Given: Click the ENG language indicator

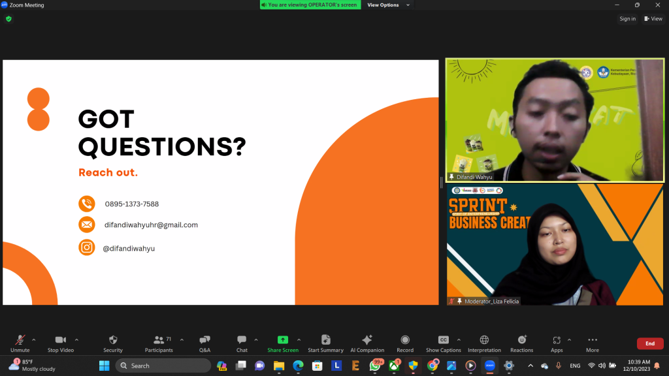Looking at the screenshot, I should click(x=575, y=366).
